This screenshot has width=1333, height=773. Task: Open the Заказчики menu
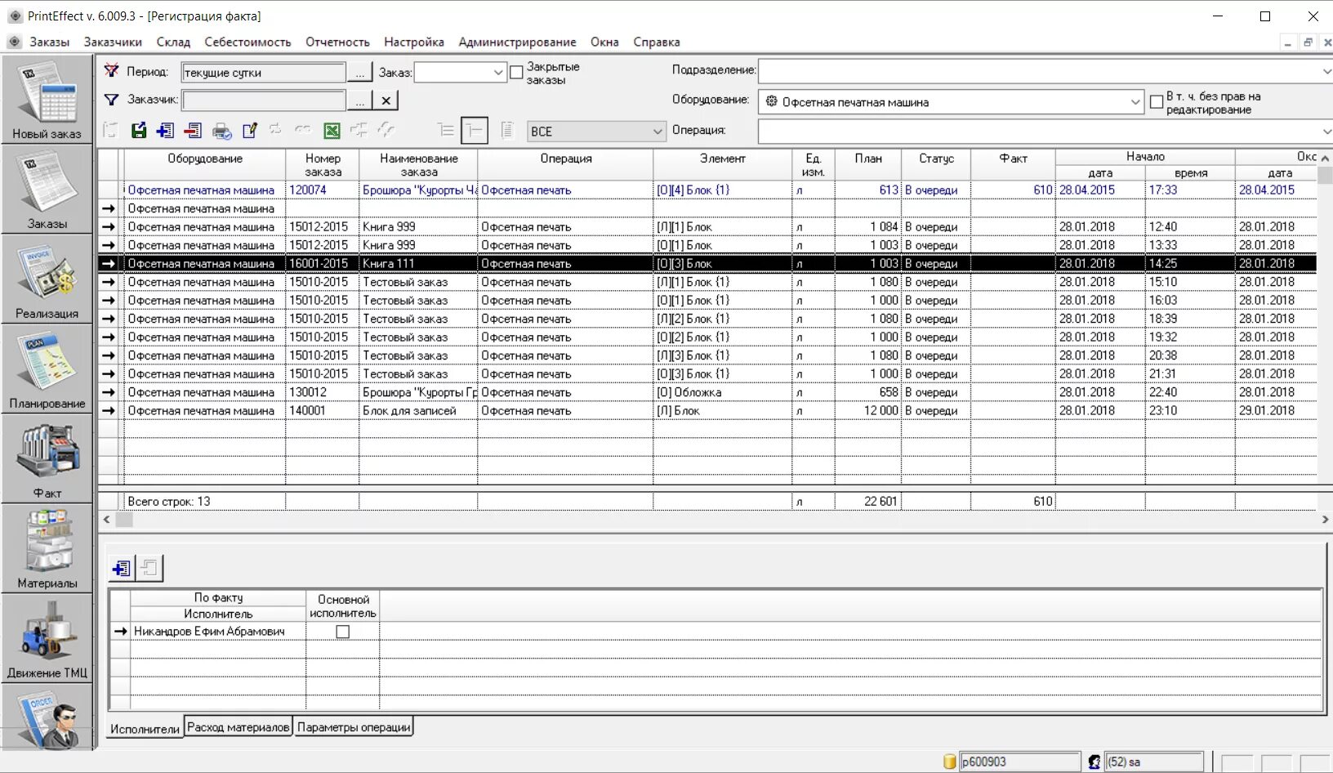click(113, 42)
